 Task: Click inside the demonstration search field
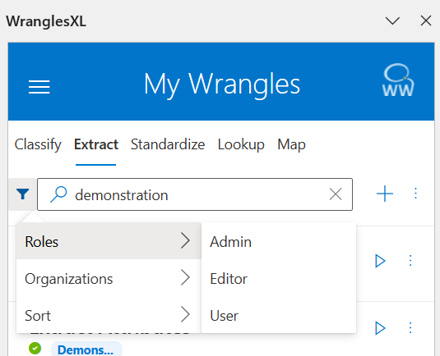[x=195, y=194]
